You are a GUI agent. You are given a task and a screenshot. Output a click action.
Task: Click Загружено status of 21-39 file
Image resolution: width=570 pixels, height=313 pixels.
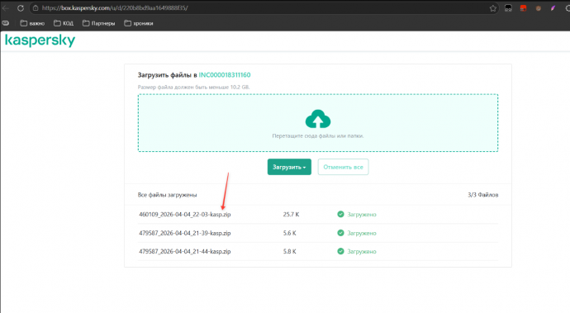(362, 233)
